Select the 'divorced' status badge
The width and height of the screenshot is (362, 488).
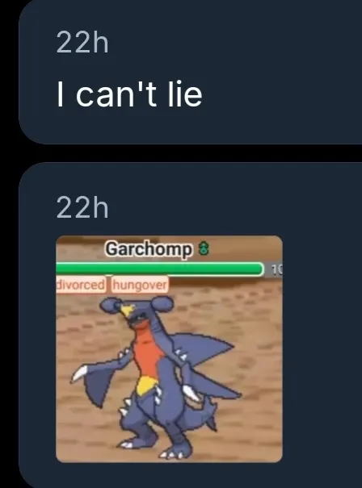81,285
